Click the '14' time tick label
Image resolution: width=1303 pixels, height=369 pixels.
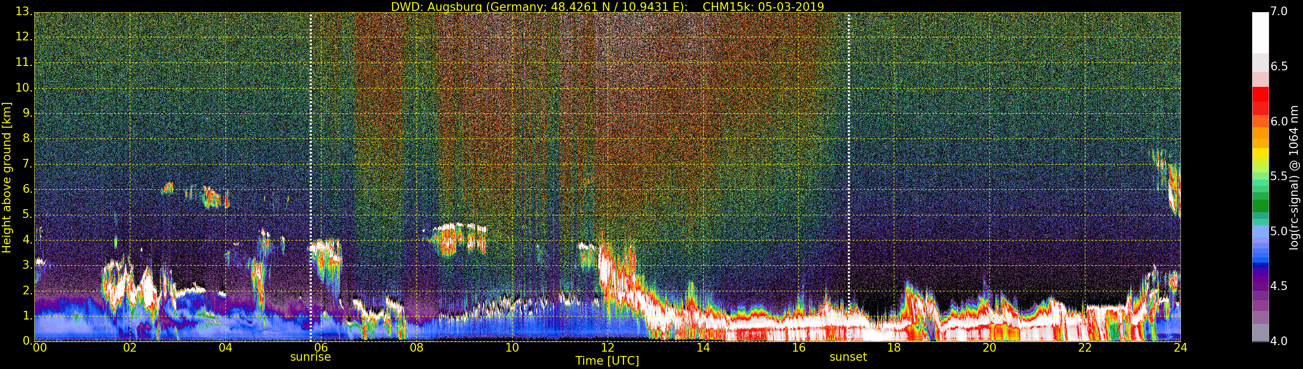pyautogui.click(x=703, y=347)
